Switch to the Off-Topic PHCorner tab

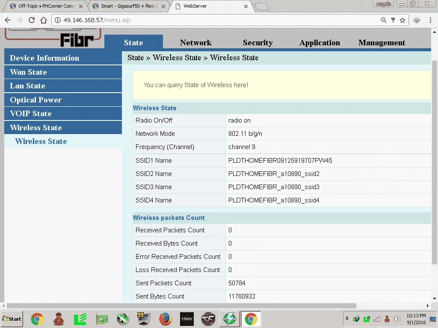(46, 6)
